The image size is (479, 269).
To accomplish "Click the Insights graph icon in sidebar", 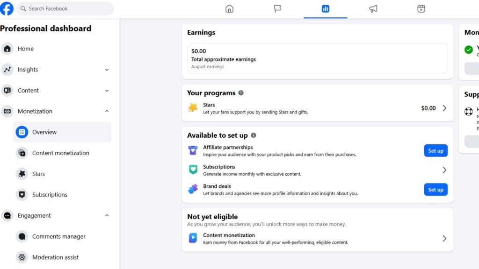I will coord(7,70).
